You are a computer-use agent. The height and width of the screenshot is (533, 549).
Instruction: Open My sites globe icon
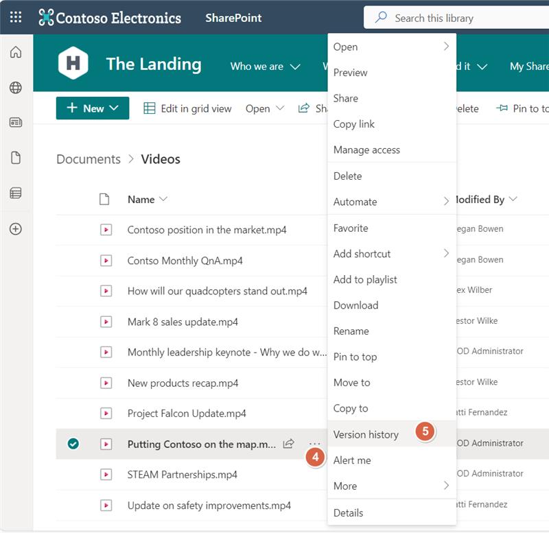click(16, 88)
